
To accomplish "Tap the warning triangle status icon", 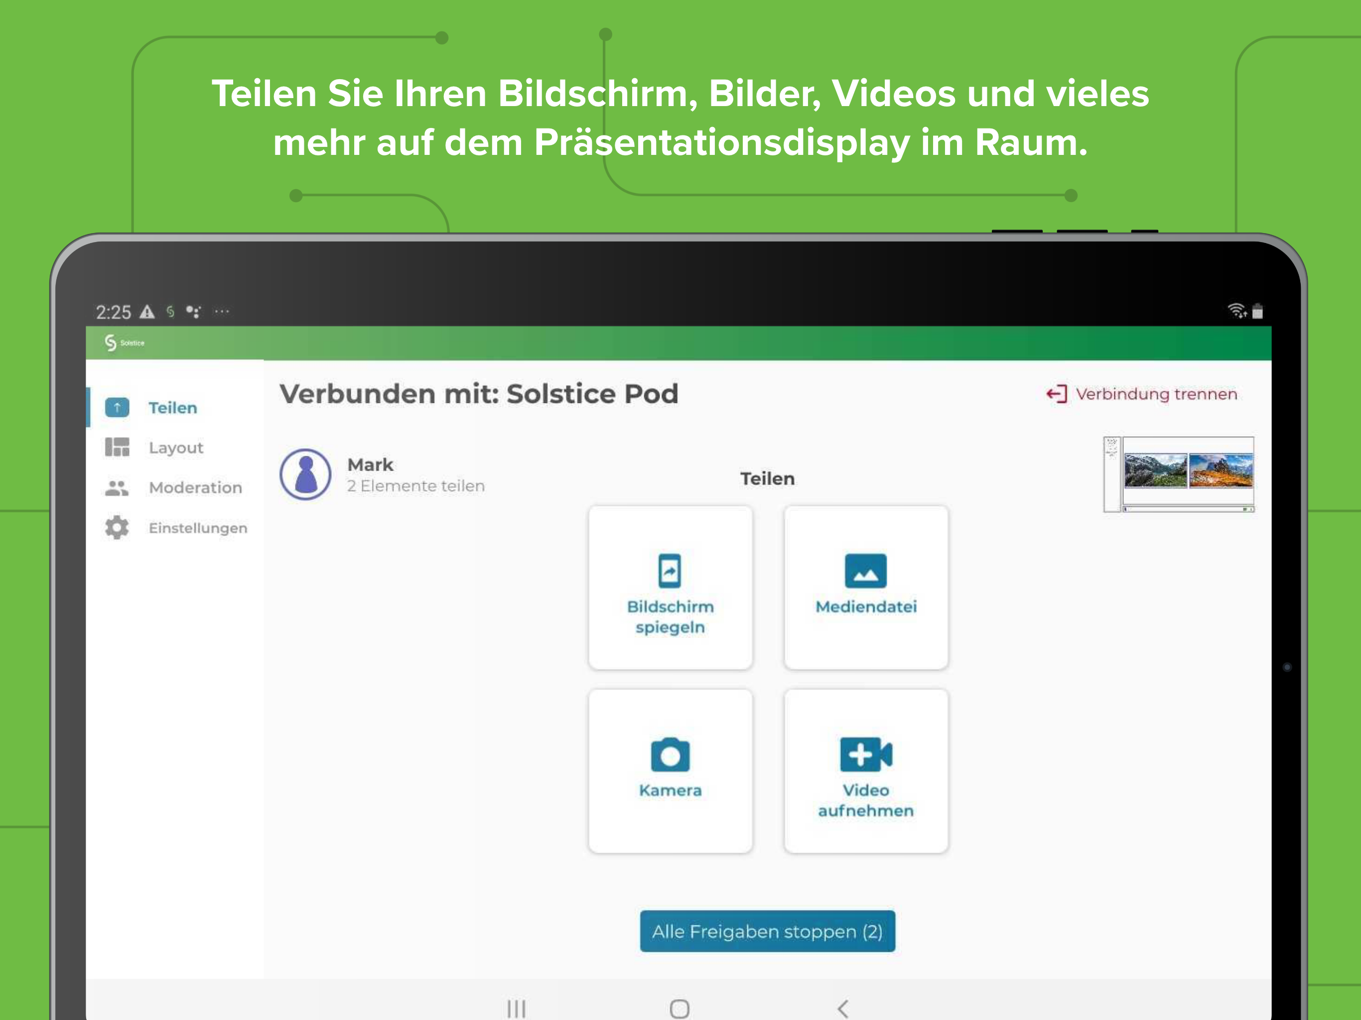I will pos(147,312).
